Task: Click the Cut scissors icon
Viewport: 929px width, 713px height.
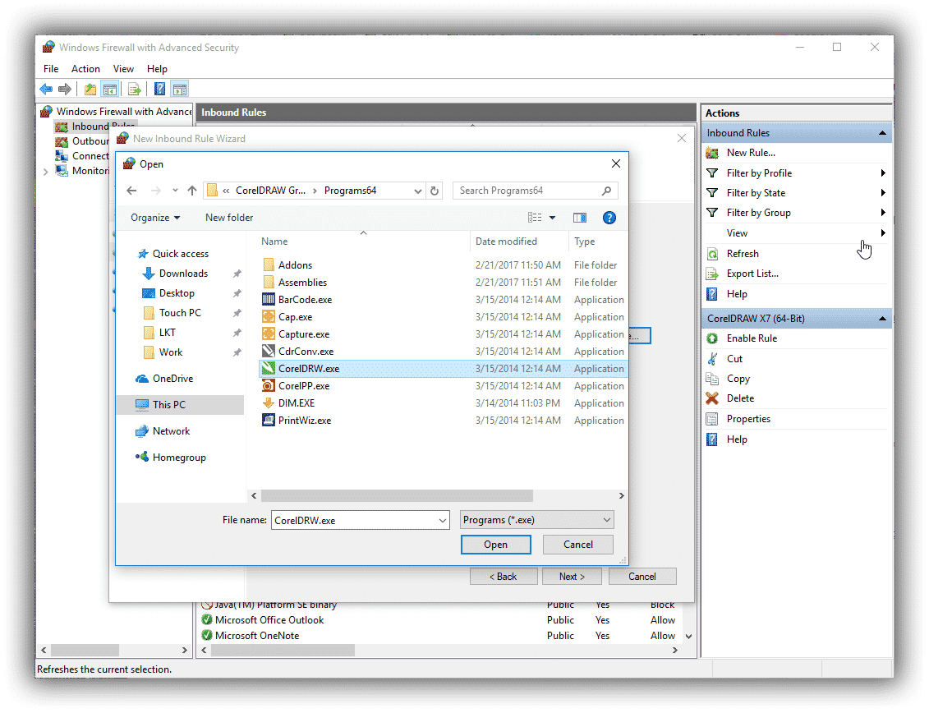Action: 712,359
